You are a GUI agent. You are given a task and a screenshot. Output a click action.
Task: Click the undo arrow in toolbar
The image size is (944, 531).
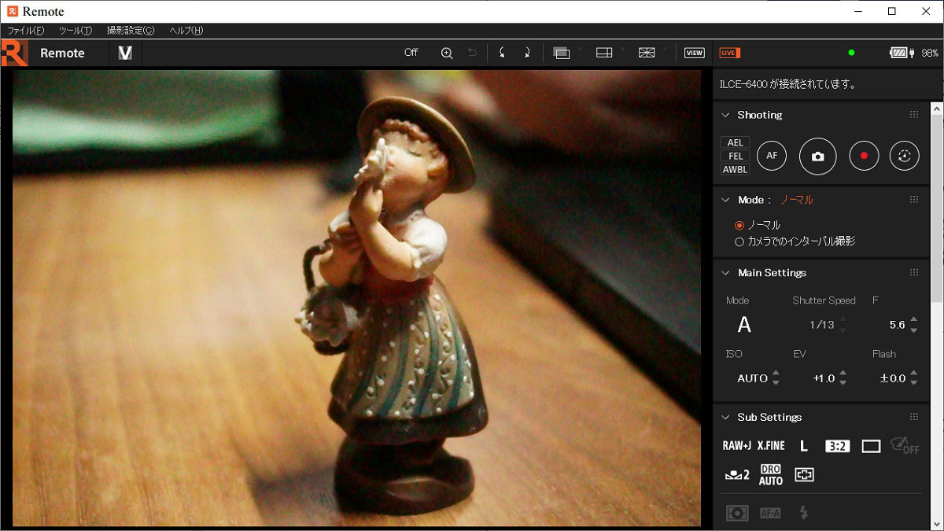pos(472,53)
